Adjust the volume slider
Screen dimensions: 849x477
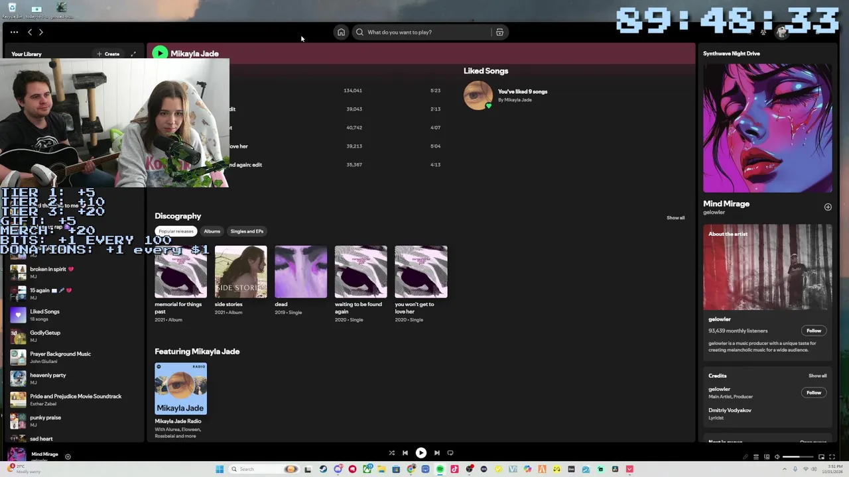[x=798, y=456]
